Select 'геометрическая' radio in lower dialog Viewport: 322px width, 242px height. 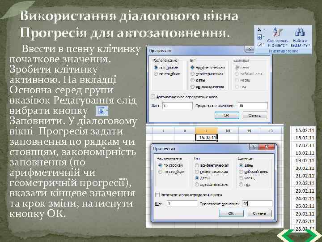197,172
